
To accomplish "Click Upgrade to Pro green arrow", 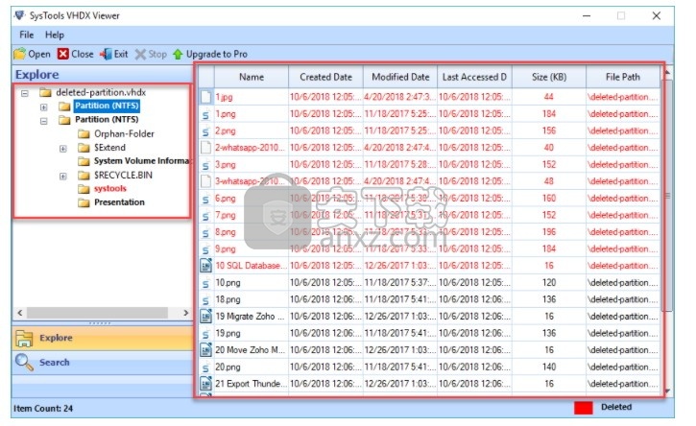I will [x=178, y=54].
